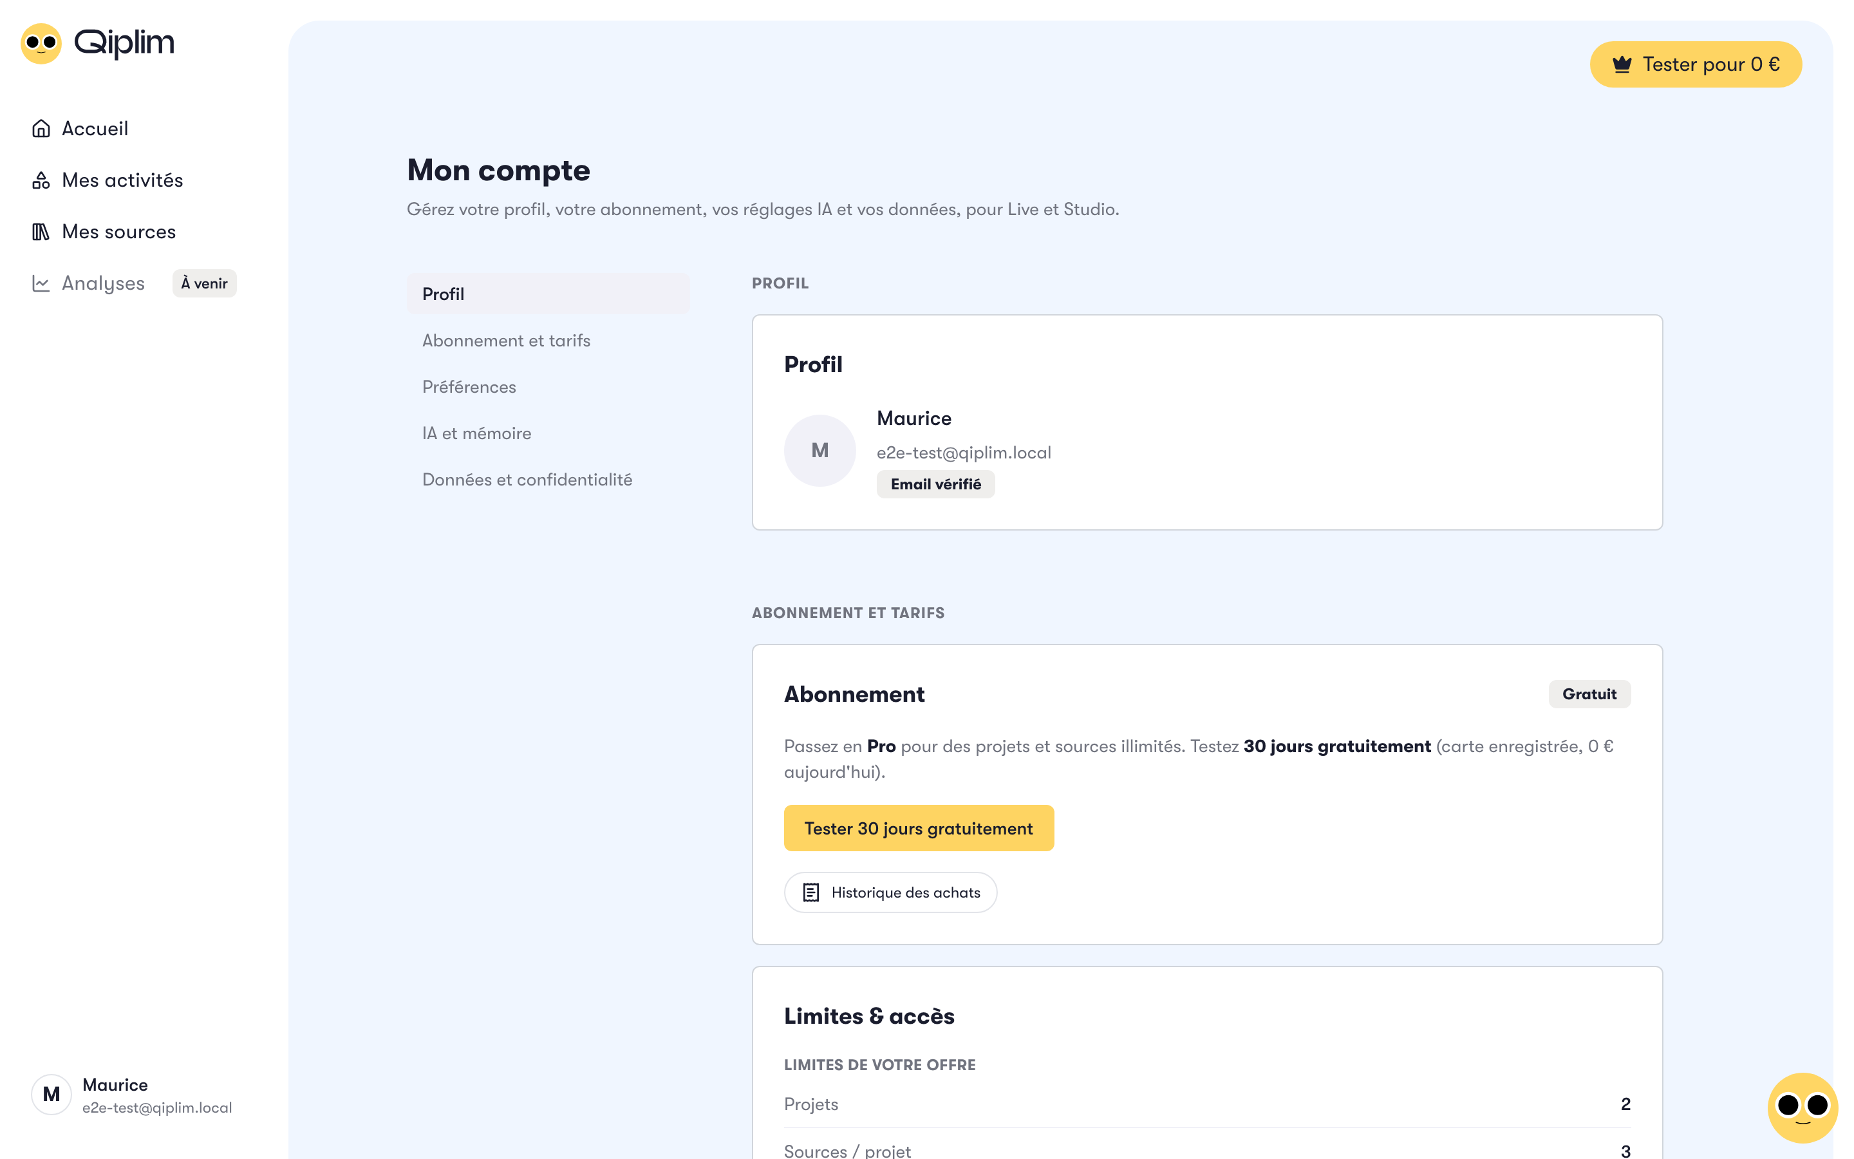Open the Préférences section
Screen dimensions: 1854x1159
548,386
